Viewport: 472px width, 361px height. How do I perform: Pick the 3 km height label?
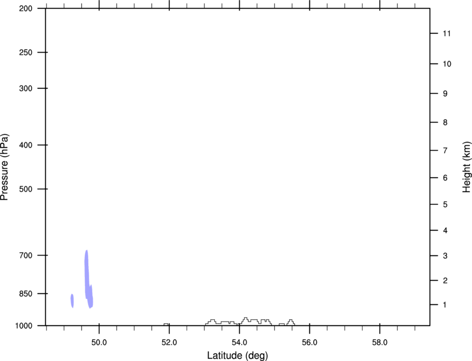click(445, 255)
